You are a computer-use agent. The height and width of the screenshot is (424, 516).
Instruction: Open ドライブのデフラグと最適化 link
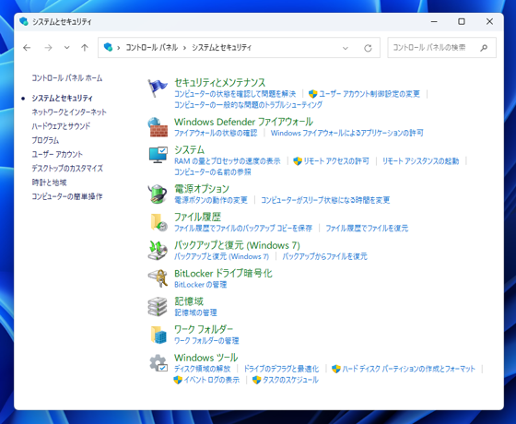point(281,369)
